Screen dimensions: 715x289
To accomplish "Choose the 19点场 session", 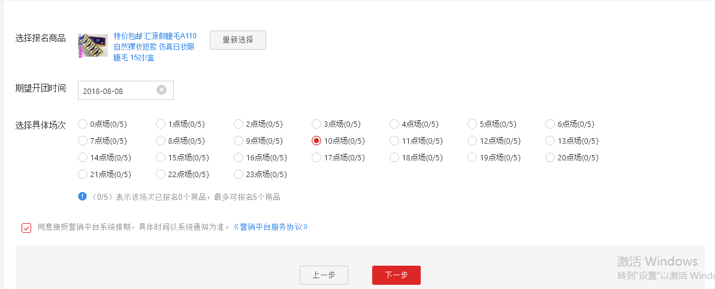I will coord(472,158).
